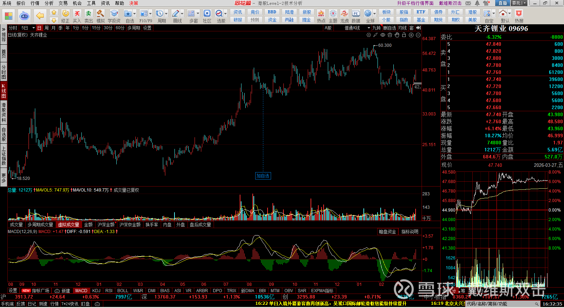Click the 直播 live broadcast button
Viewport: 564px width, 308px height.
tap(503, 3)
